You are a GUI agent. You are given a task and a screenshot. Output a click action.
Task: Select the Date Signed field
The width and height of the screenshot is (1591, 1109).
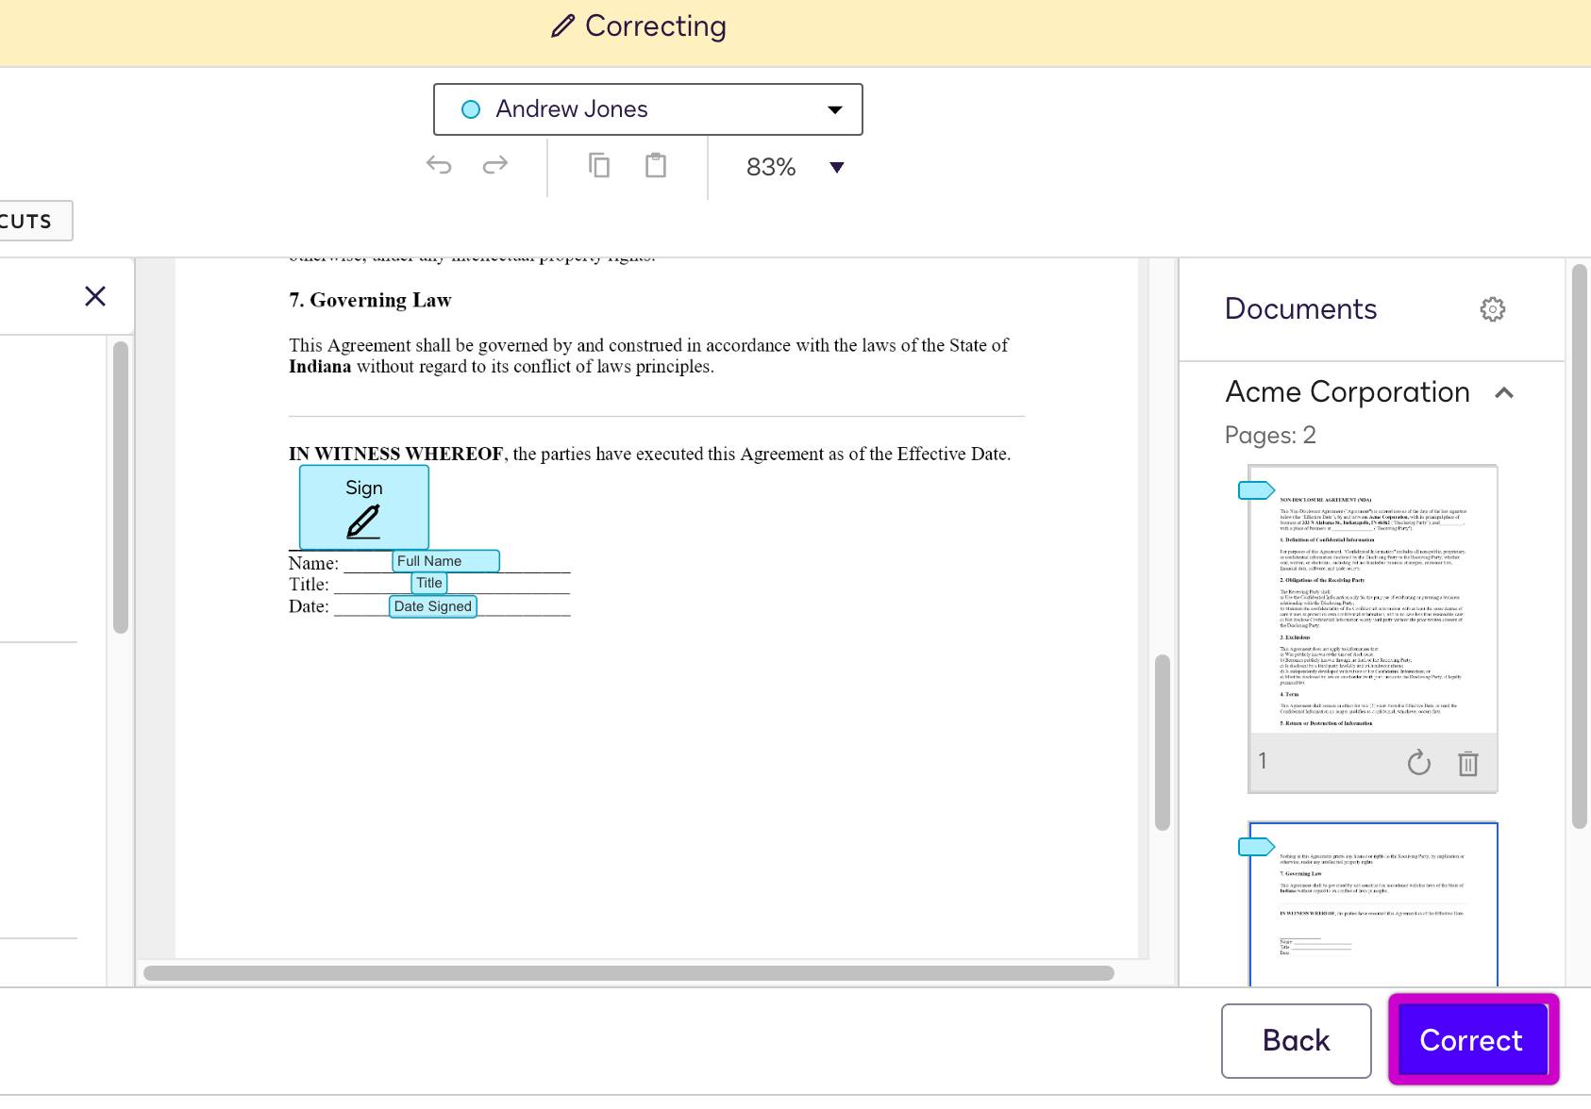pos(433,606)
